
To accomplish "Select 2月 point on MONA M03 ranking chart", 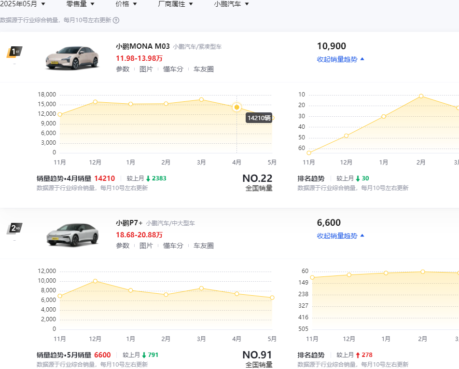I will click(x=421, y=96).
